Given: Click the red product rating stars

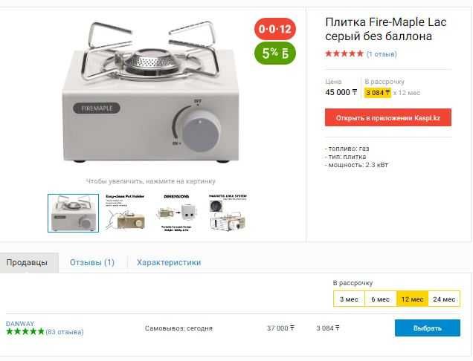Looking at the screenshot, I should [344, 54].
